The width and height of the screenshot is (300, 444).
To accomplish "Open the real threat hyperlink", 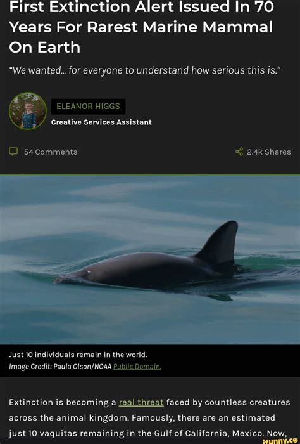I will pos(141,402).
